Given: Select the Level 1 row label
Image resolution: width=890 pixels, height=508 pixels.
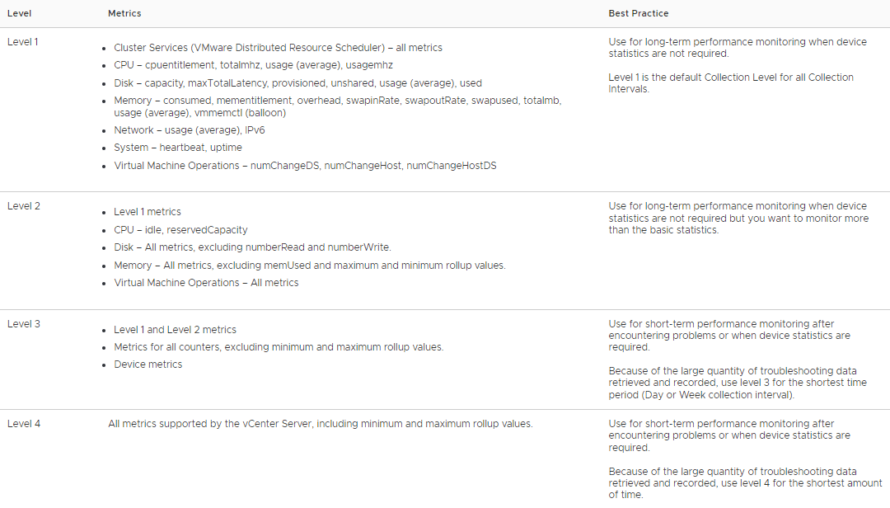Looking at the screenshot, I should [23, 41].
